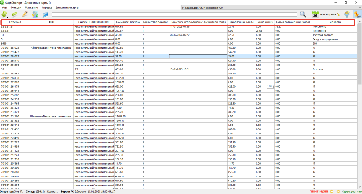Screen dimensions: 362x194
Task: Click the green minus delete card icon
Action: tap(14, 15)
